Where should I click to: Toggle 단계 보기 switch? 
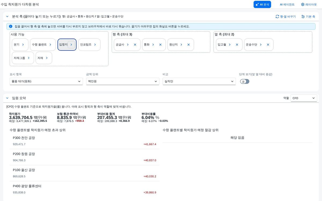(245, 81)
